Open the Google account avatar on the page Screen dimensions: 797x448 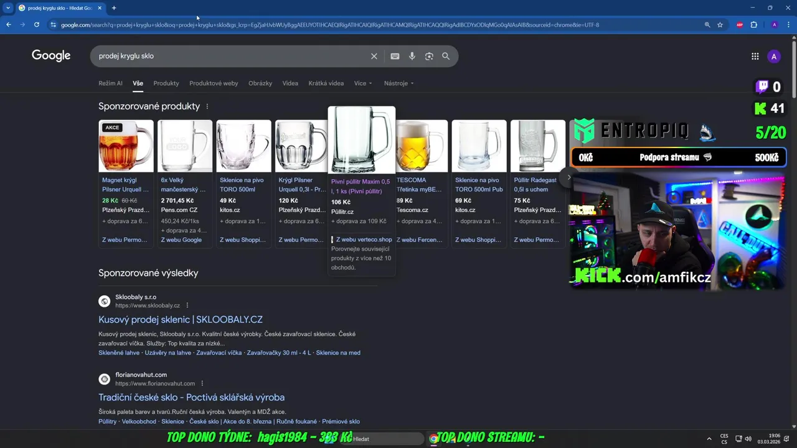click(x=774, y=57)
